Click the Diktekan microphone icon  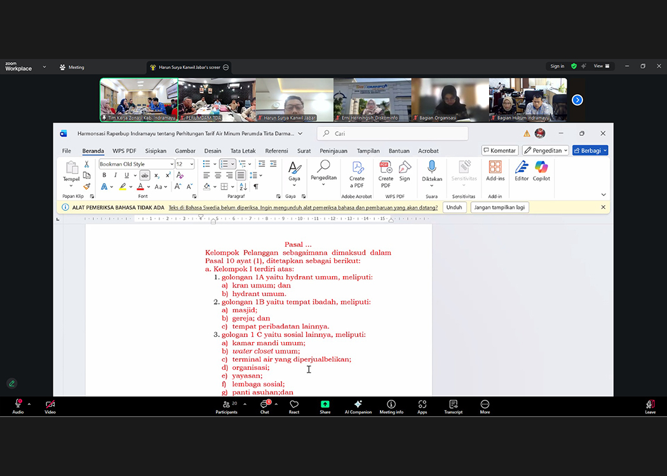tap(432, 168)
